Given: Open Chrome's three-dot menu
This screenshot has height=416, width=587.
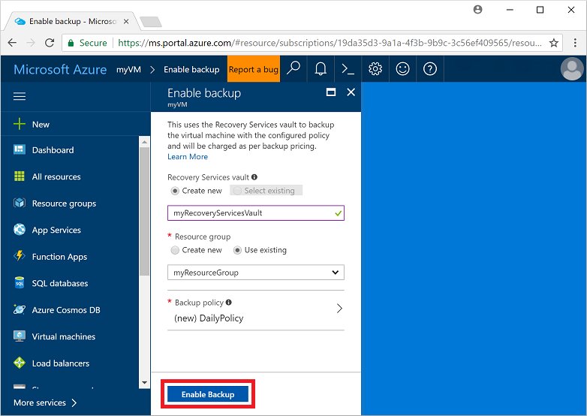Looking at the screenshot, I should point(576,43).
